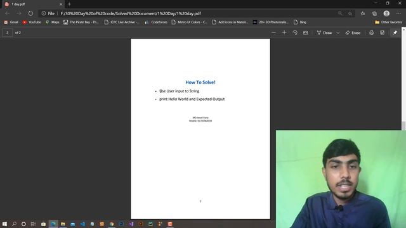This screenshot has height=228, width=406.
Task: Save the PDF with the floppy icon
Action: (x=382, y=33)
